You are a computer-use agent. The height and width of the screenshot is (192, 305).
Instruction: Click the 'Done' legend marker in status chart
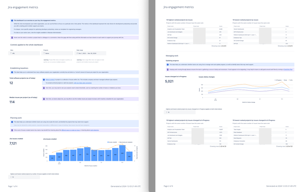(x=283, y=80)
